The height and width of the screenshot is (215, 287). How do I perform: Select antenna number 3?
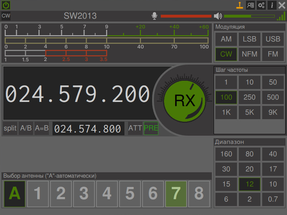[x=84, y=194]
